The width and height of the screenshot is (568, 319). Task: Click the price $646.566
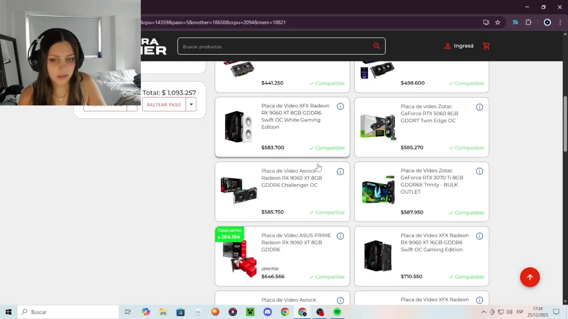pyautogui.click(x=273, y=276)
